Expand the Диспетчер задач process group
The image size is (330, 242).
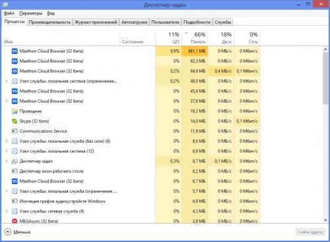[7, 161]
